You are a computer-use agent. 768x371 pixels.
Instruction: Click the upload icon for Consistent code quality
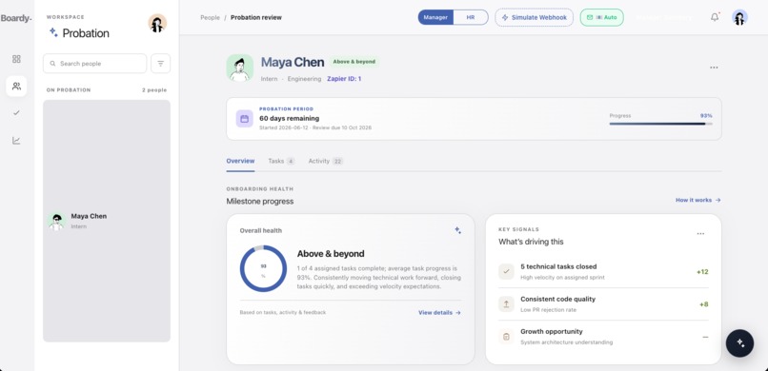pos(507,304)
